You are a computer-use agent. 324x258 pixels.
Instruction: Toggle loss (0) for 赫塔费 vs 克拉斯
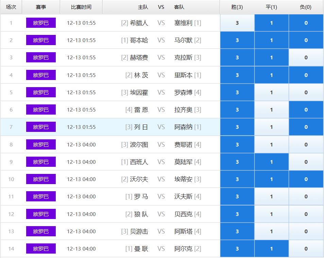tap(306, 58)
